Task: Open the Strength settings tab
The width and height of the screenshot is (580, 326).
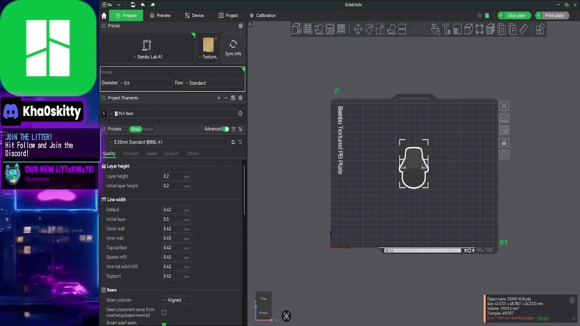Action: tap(130, 153)
